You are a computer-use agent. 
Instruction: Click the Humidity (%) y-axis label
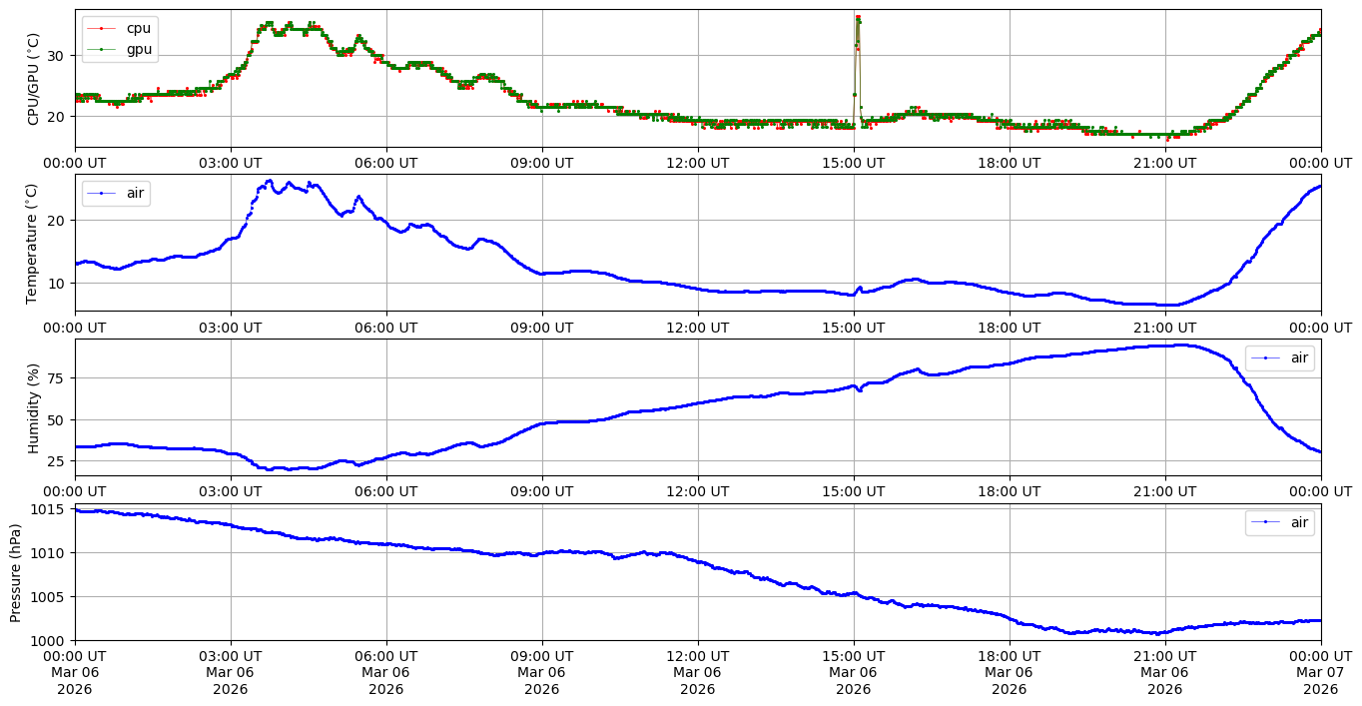33,407
